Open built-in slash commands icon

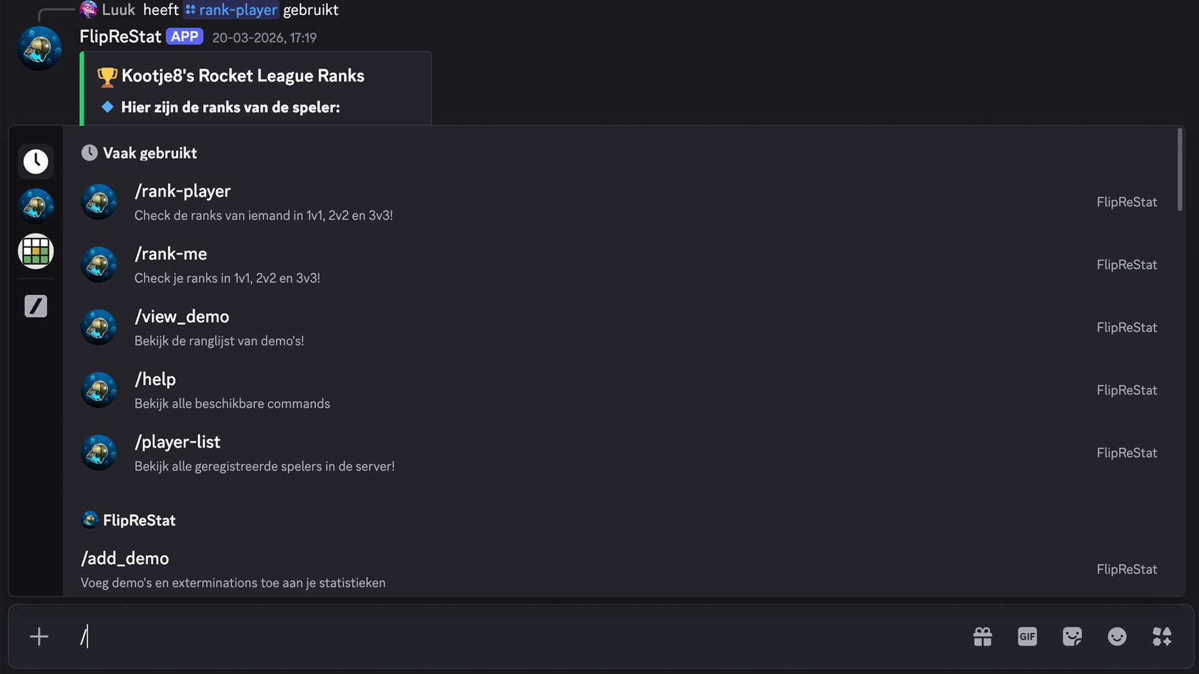(x=36, y=306)
